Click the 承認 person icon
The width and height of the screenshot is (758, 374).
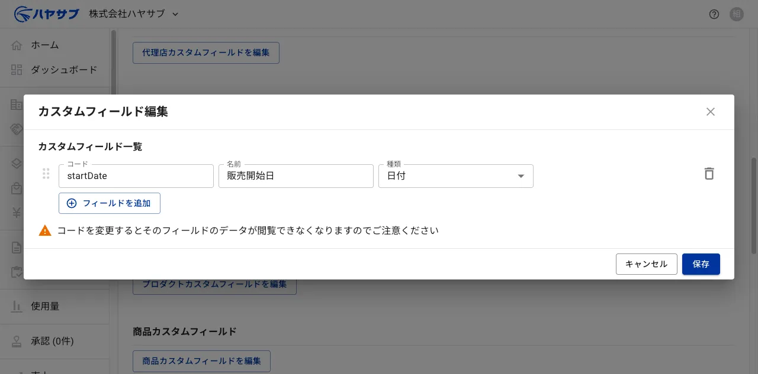pyautogui.click(x=17, y=341)
